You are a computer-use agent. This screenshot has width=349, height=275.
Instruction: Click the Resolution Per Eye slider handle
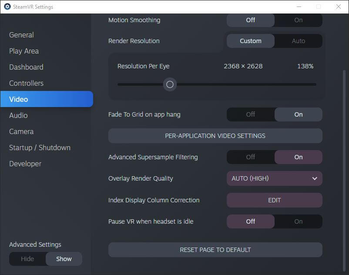coord(170,84)
